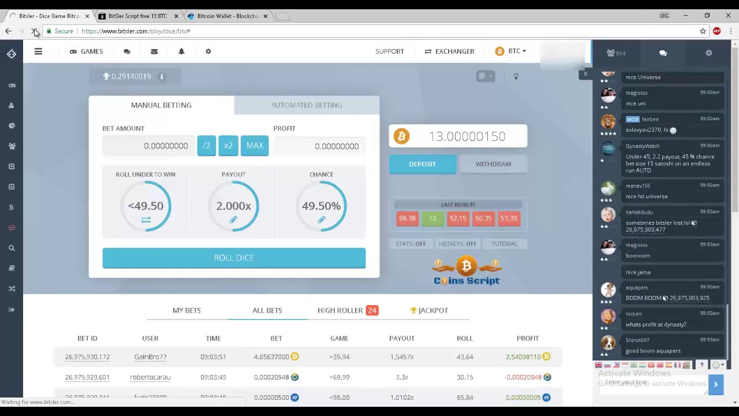Screen dimensions: 739x416
Task: Send chat message arrow button
Action: point(715,384)
